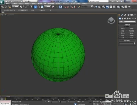Screen dimensions: 137x105
Task: Click the 管状体 tube primitive button
Action: [132, 33]
